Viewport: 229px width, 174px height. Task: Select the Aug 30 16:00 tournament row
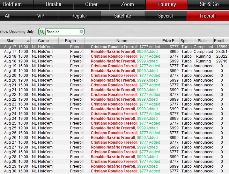(x=114, y=171)
